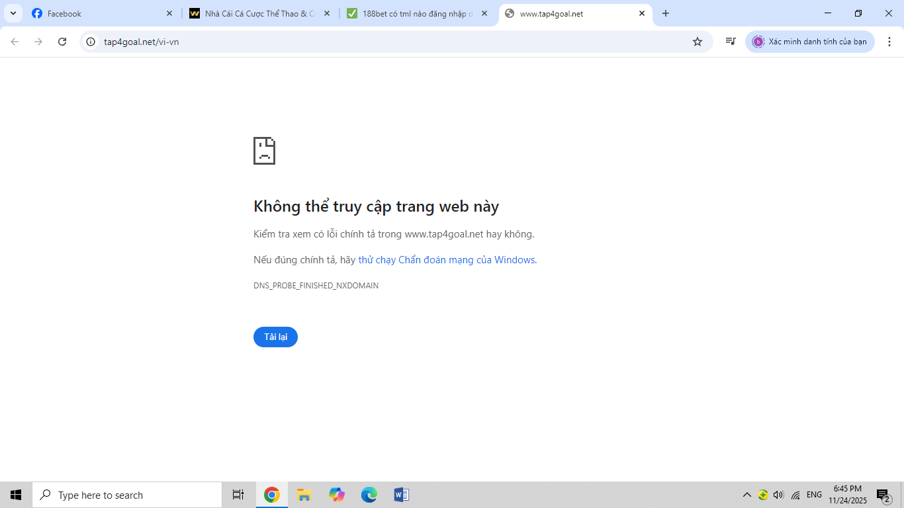Open Copilot from the taskbar
This screenshot has width=904, height=508.
pyautogui.click(x=336, y=495)
